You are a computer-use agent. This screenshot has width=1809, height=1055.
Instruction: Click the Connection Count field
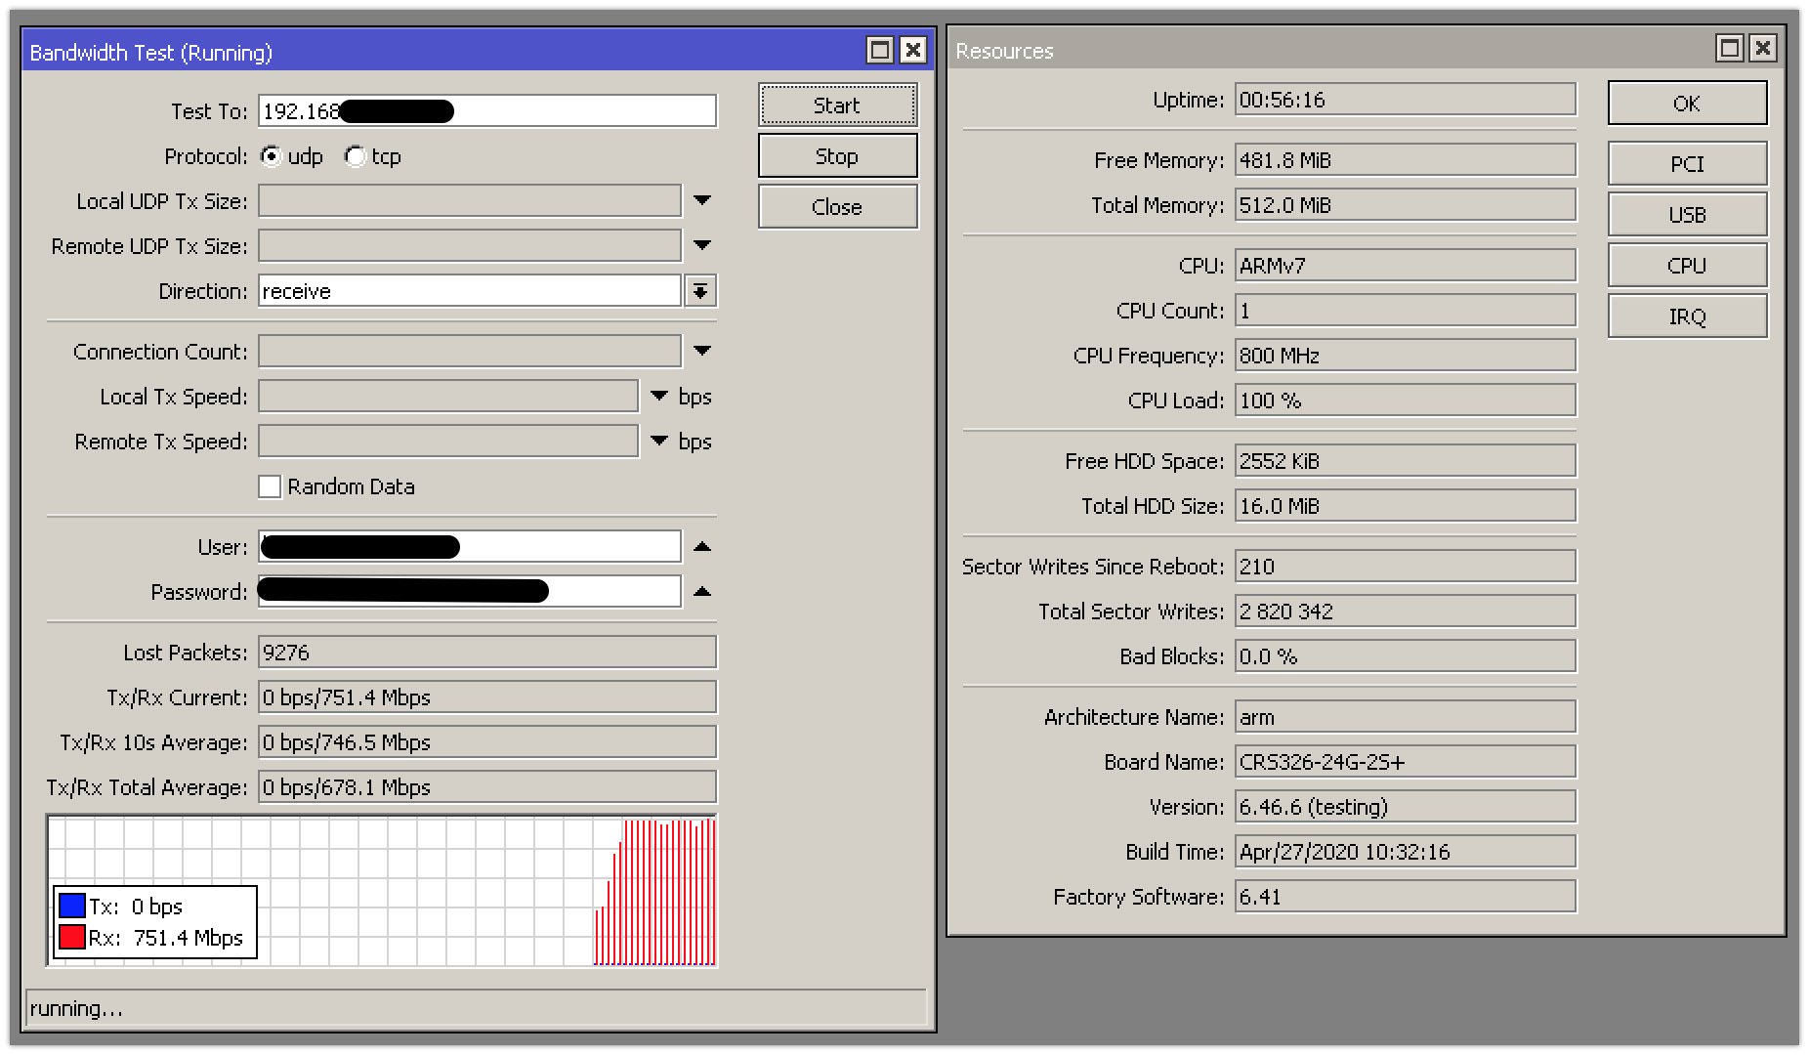click(x=470, y=352)
